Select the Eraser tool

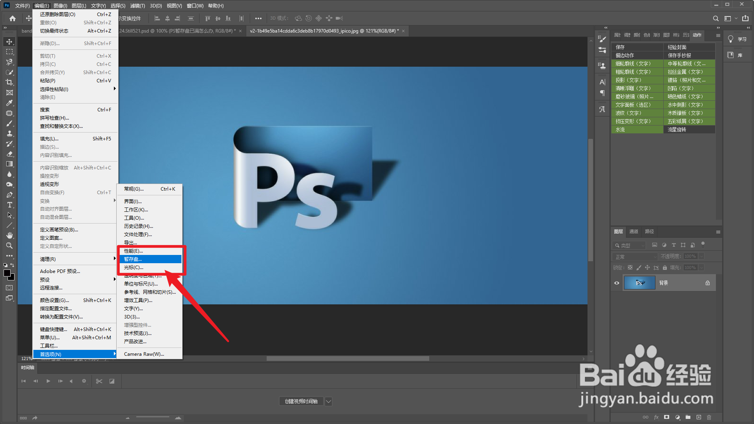pos(9,154)
